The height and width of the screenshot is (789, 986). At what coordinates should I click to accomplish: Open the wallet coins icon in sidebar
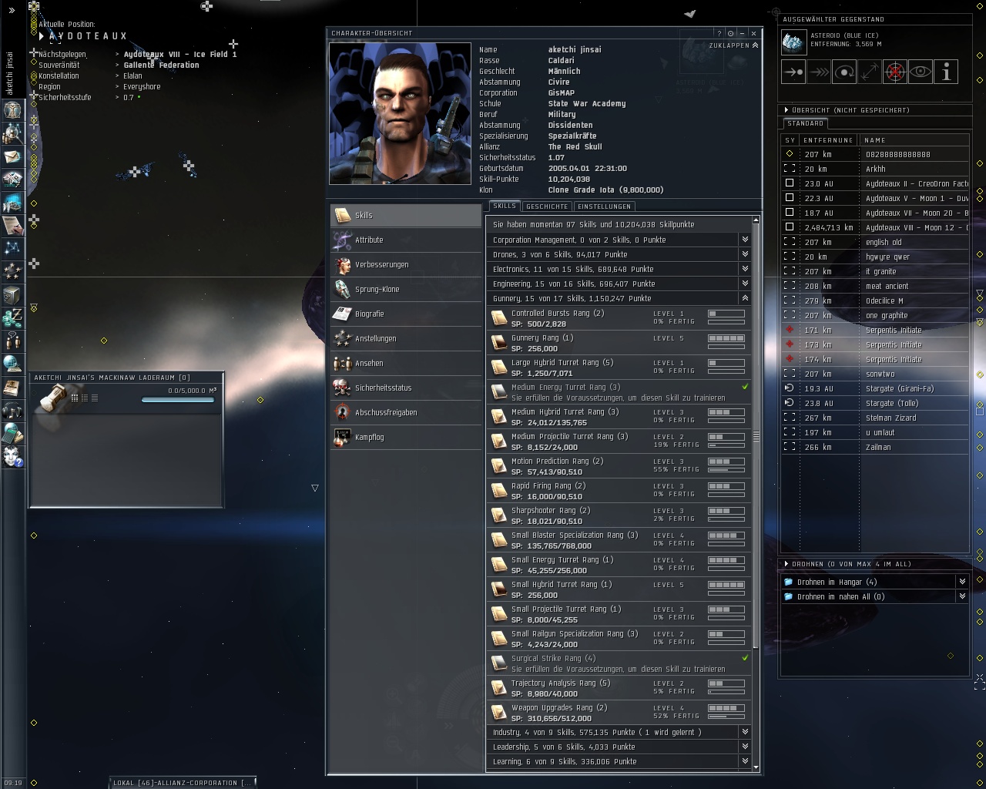tap(12, 318)
